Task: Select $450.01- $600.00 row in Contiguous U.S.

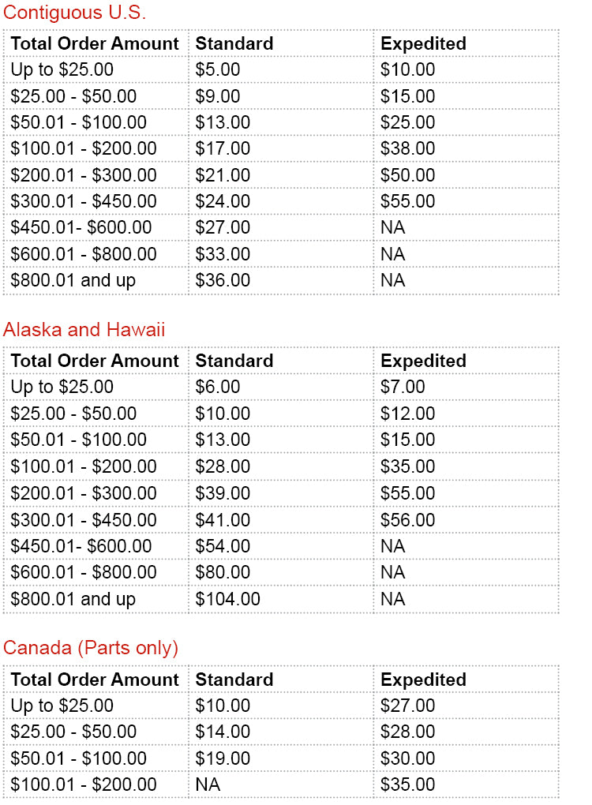Action: [81, 227]
